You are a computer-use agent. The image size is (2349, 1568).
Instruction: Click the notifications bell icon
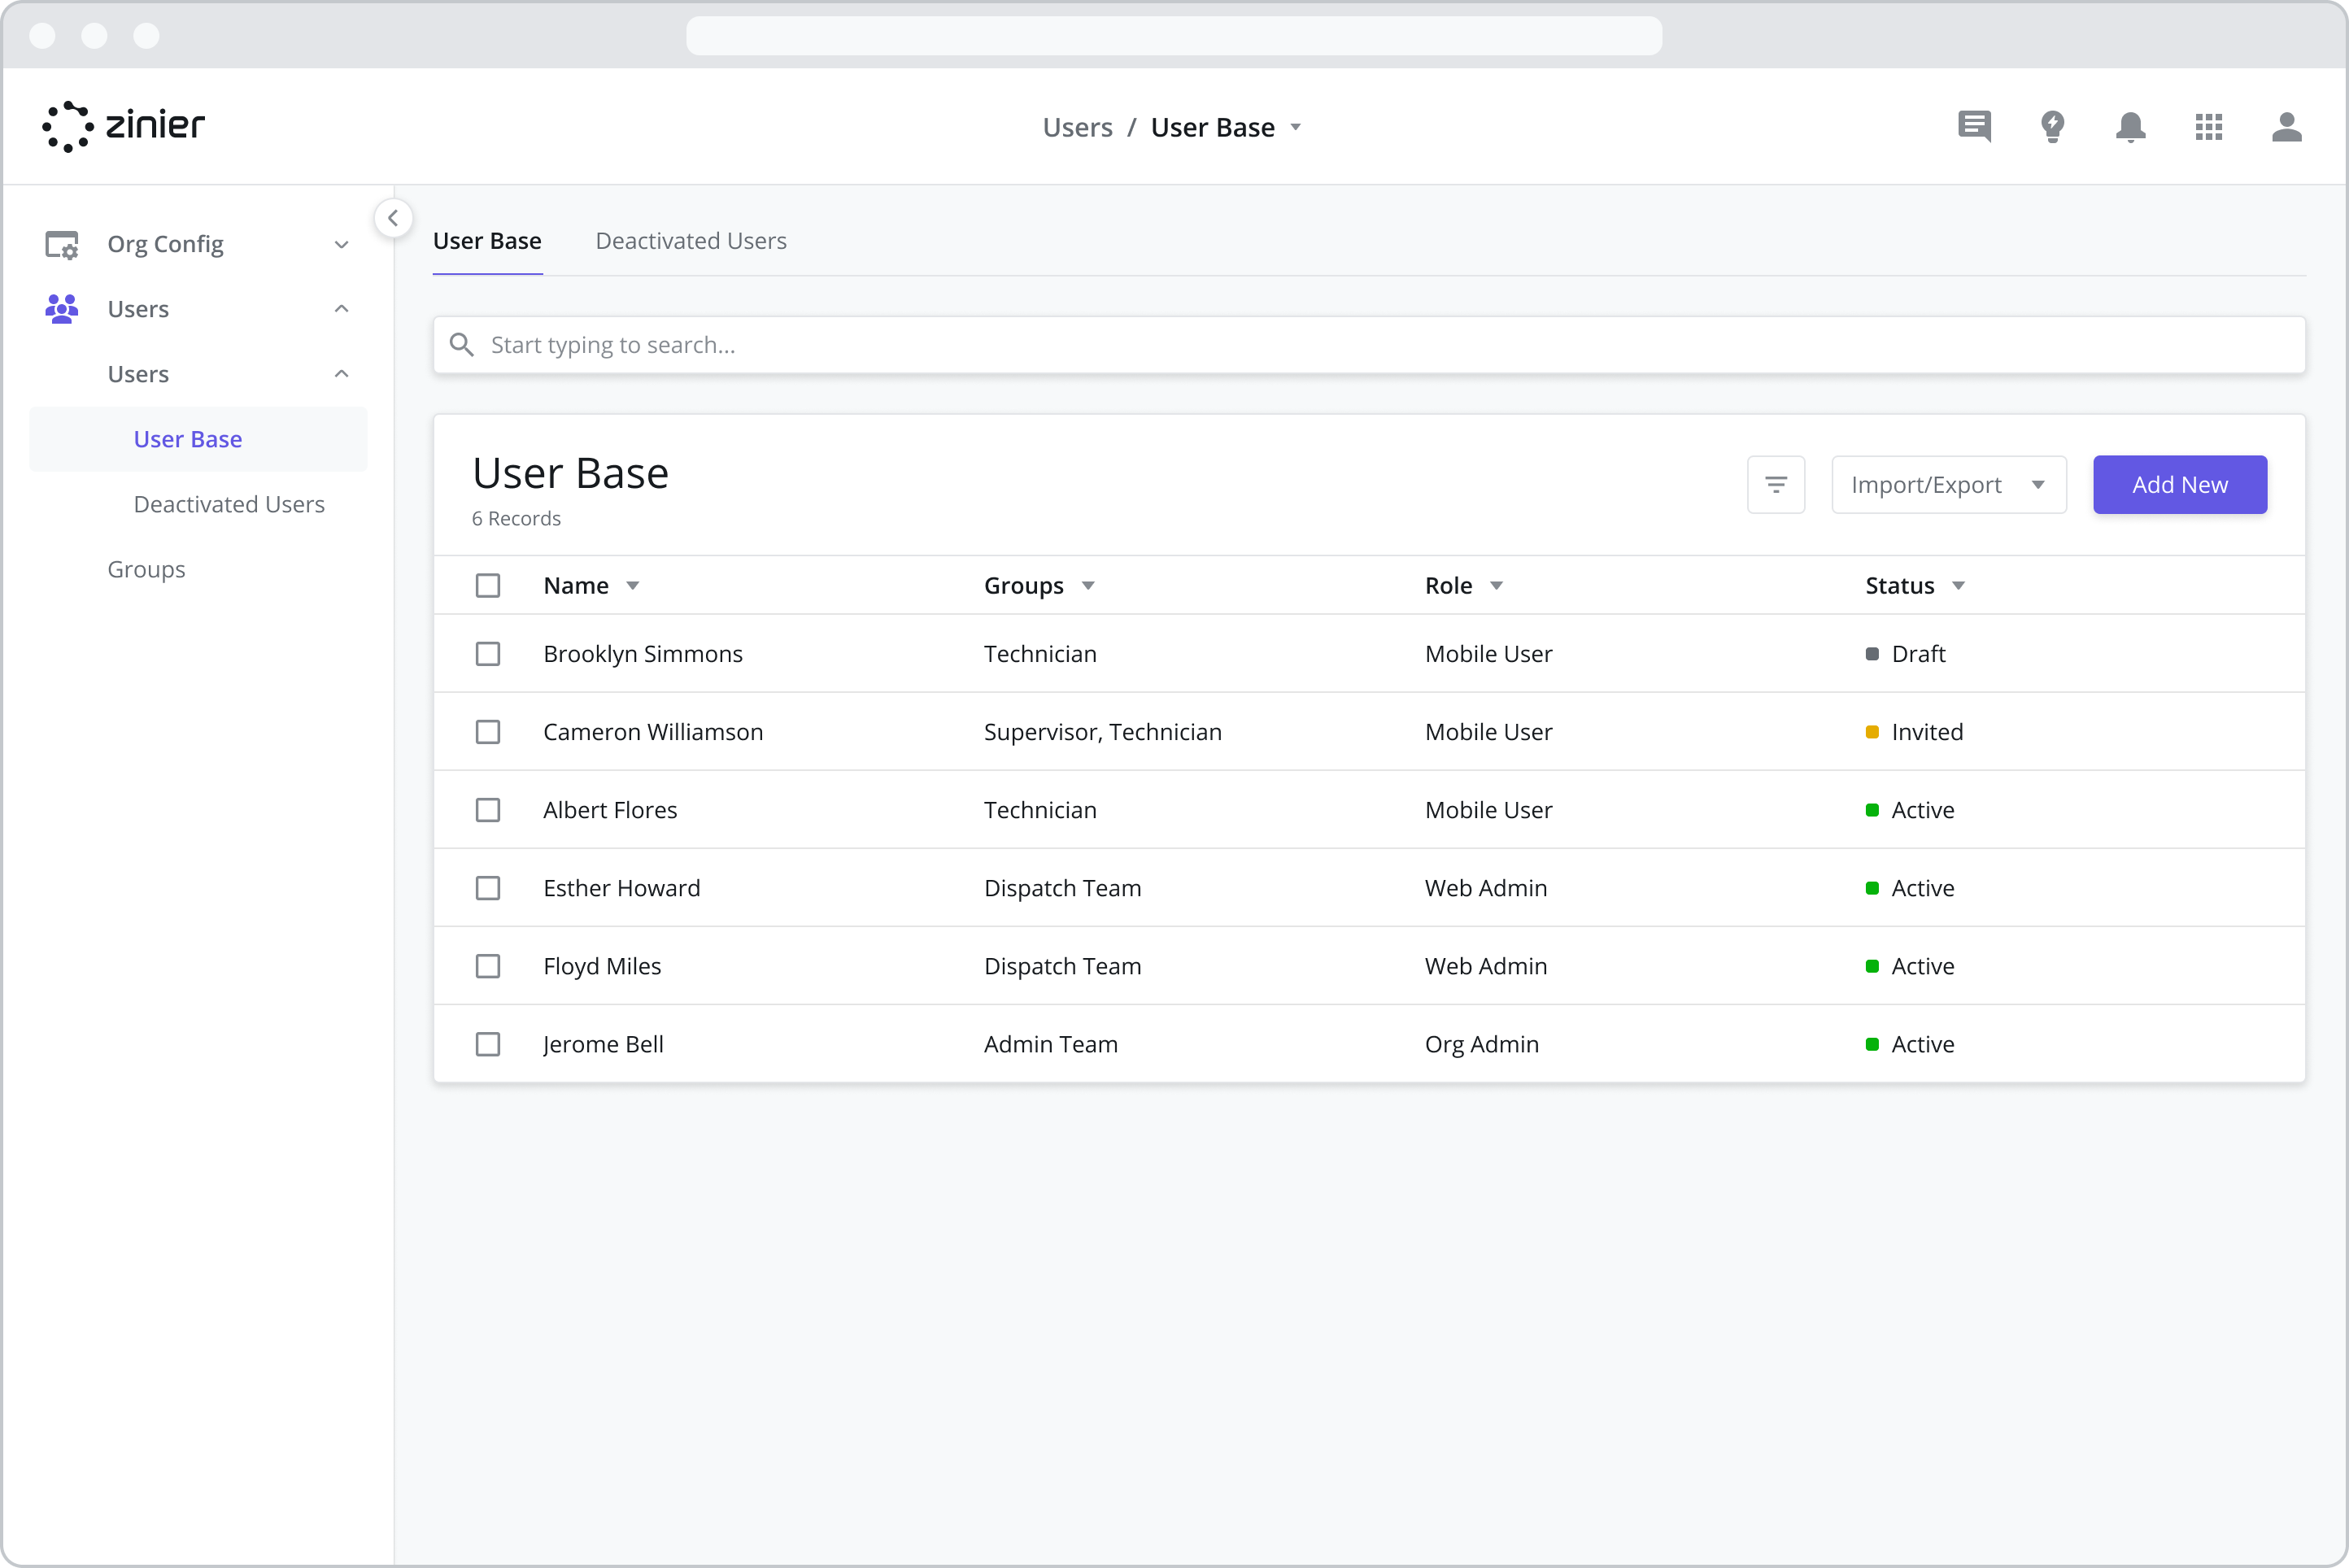[x=2132, y=126]
